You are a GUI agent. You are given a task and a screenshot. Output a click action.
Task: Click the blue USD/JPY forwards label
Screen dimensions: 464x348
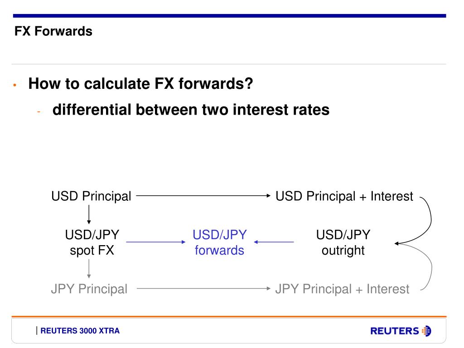(x=220, y=242)
